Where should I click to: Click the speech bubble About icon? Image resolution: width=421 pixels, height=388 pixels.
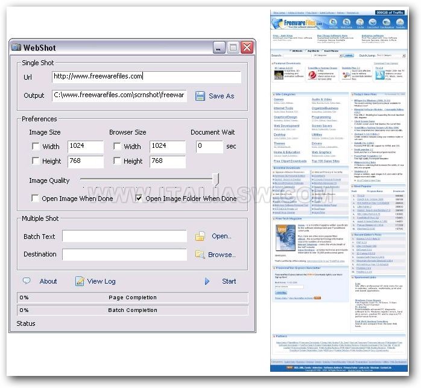(x=27, y=281)
